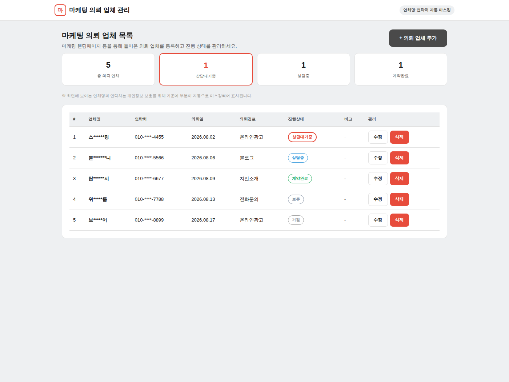Select the masked name 브*****어
Image resolution: width=509 pixels, height=382 pixels.
pos(98,220)
